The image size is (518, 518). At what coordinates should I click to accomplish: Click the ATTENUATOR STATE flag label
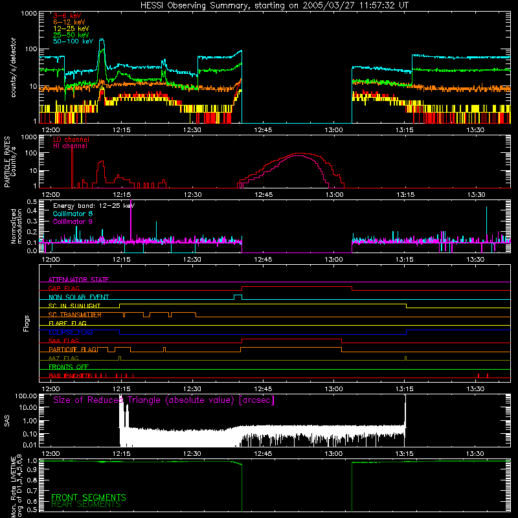pyautogui.click(x=78, y=280)
